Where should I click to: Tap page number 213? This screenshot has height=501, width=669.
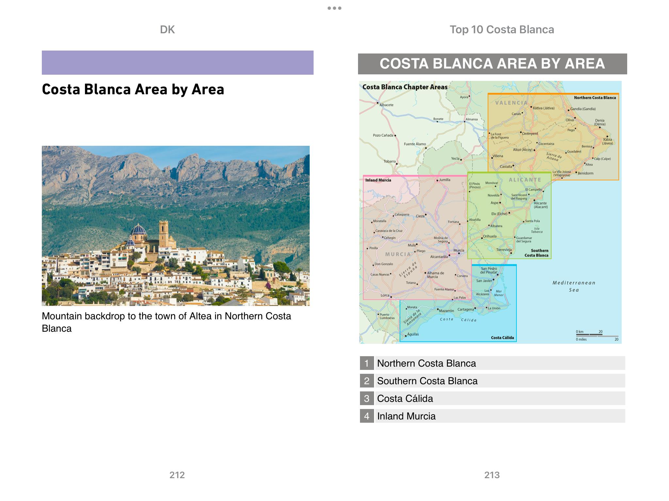pos(492,475)
